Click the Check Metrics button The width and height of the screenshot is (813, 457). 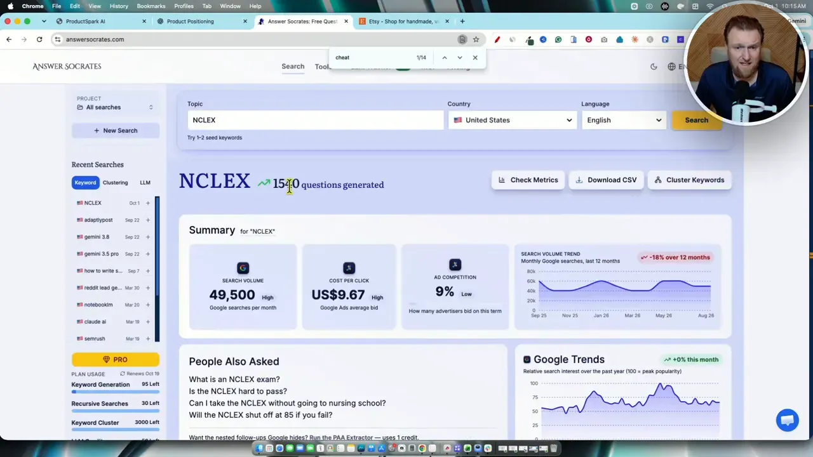tap(528, 180)
